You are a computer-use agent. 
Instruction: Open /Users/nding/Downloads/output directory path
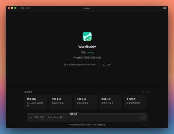[x=80, y=65]
